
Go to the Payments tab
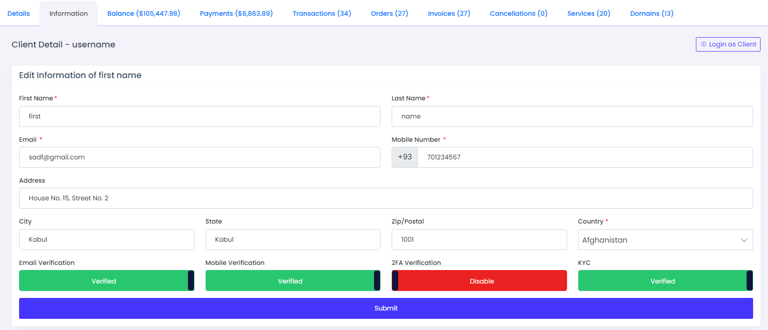(236, 13)
